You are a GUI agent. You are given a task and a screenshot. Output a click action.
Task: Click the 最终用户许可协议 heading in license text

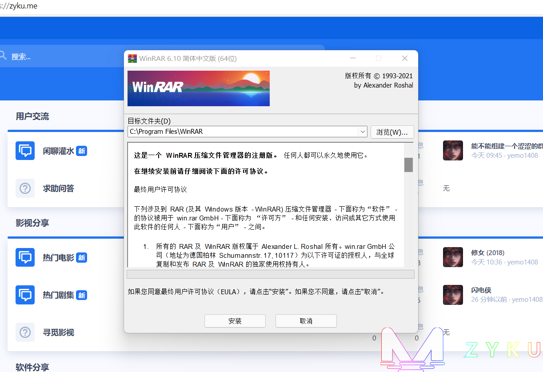160,189
